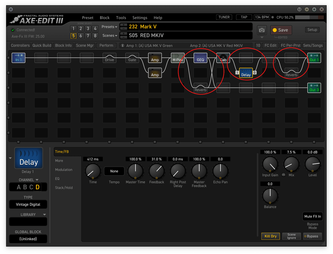Select delay channel D
The image size is (333, 254).
[x=38, y=187]
